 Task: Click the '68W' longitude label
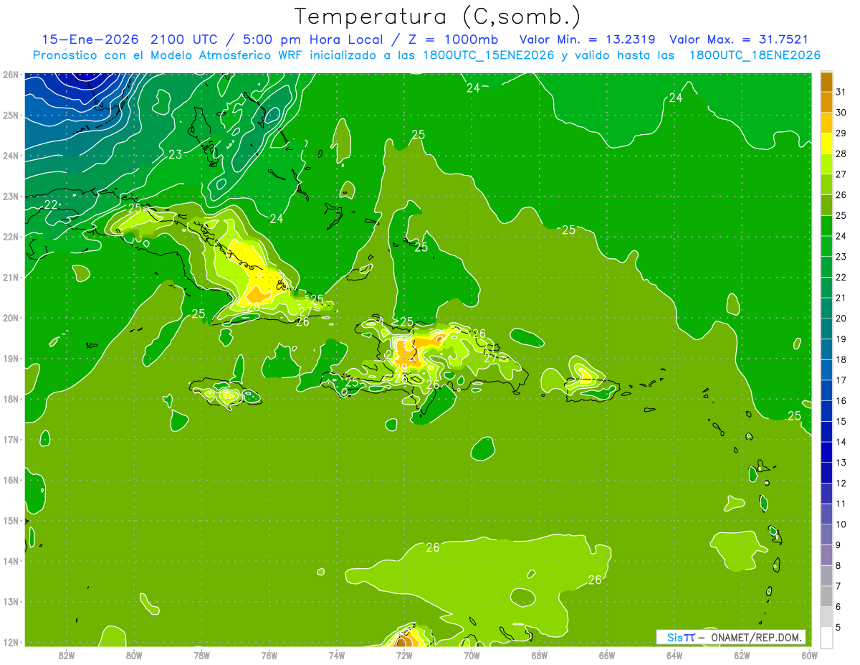click(x=540, y=655)
